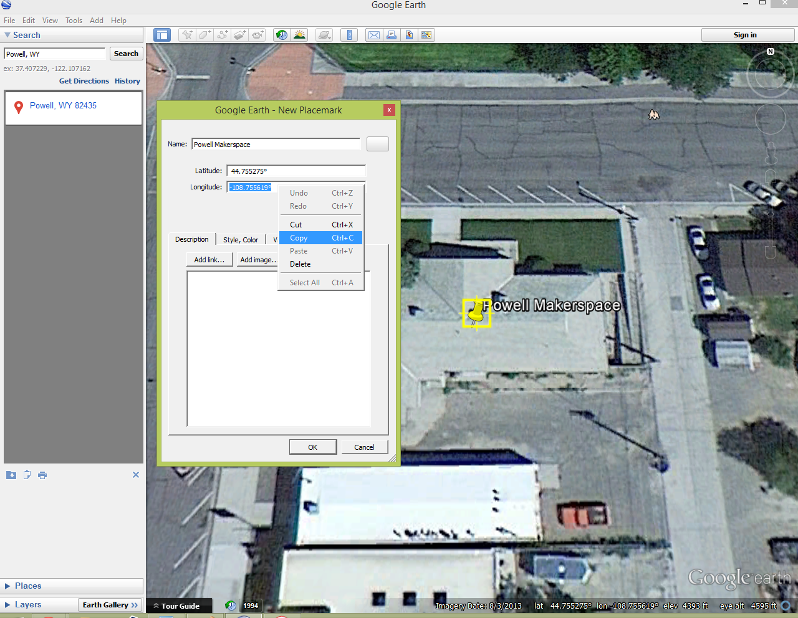Choose Copy from the context menu
Image resolution: width=798 pixels, height=618 pixels.
320,238
